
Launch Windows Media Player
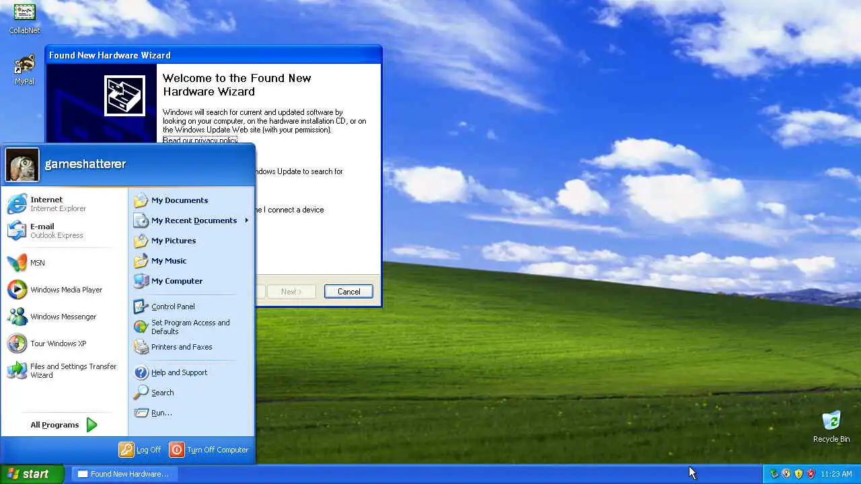coord(65,290)
